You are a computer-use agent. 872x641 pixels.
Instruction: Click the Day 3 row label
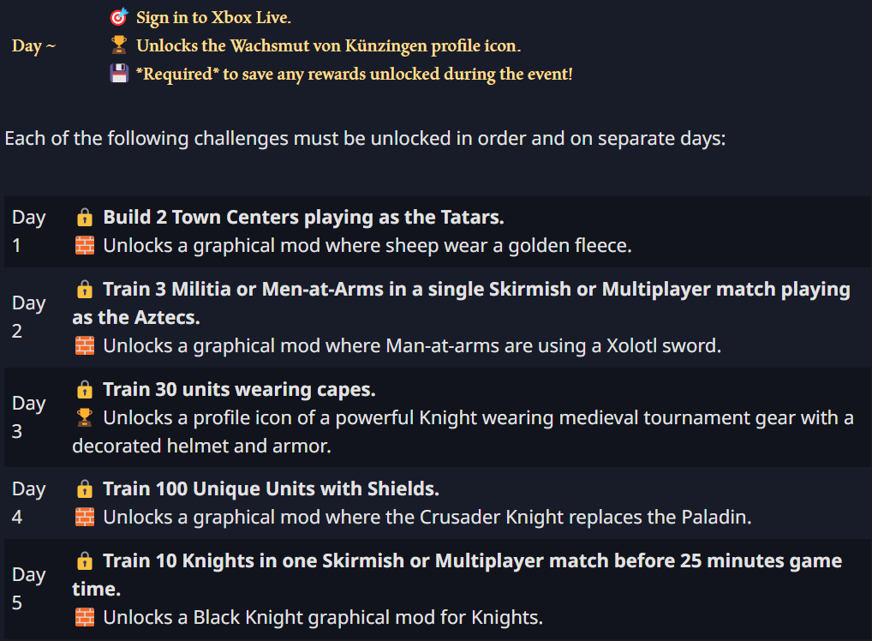[28, 417]
